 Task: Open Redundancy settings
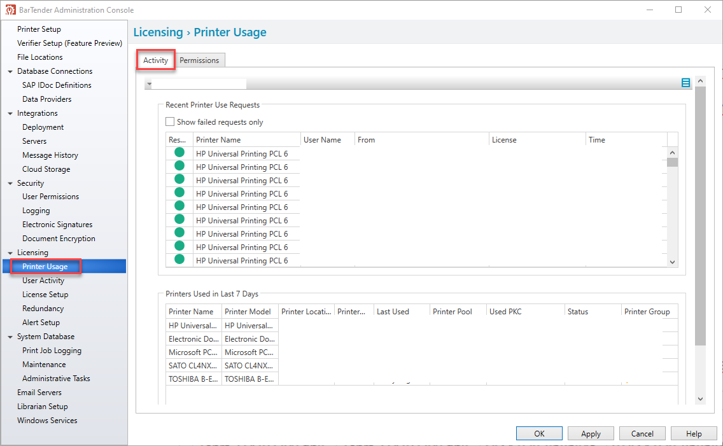click(x=43, y=309)
